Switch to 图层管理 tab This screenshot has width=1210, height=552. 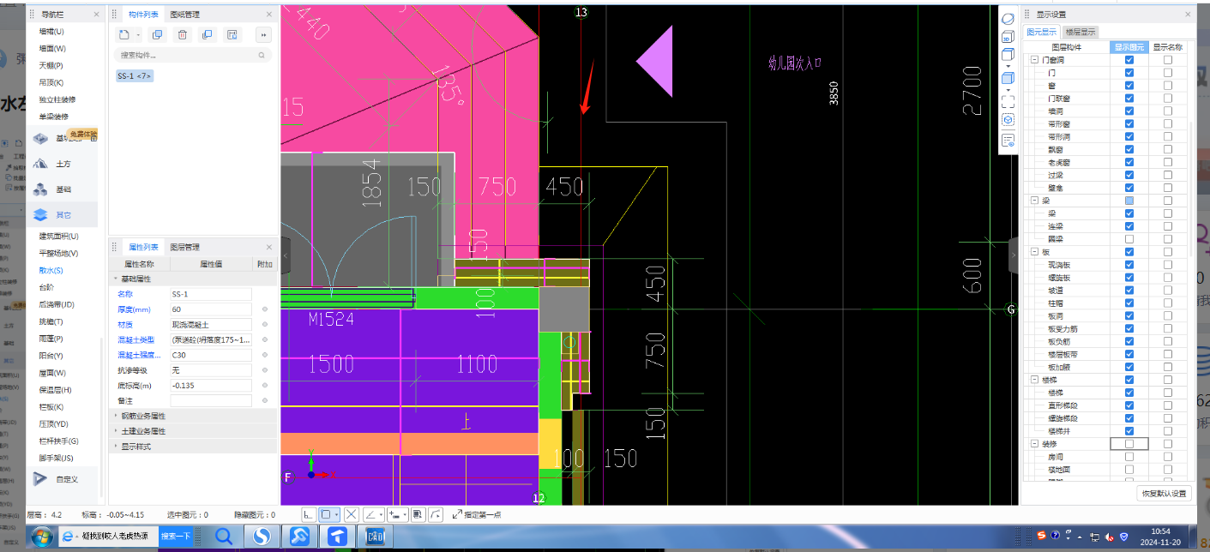(x=184, y=246)
